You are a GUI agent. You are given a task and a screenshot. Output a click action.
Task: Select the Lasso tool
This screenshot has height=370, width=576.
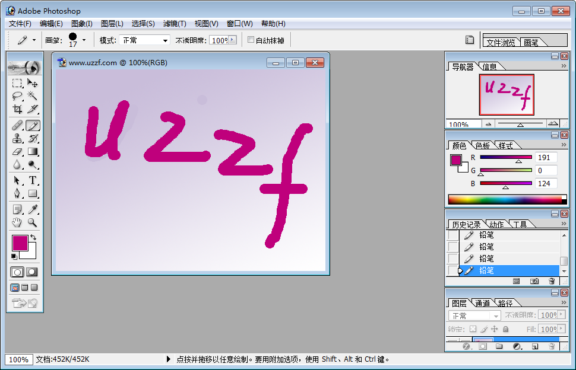17,96
